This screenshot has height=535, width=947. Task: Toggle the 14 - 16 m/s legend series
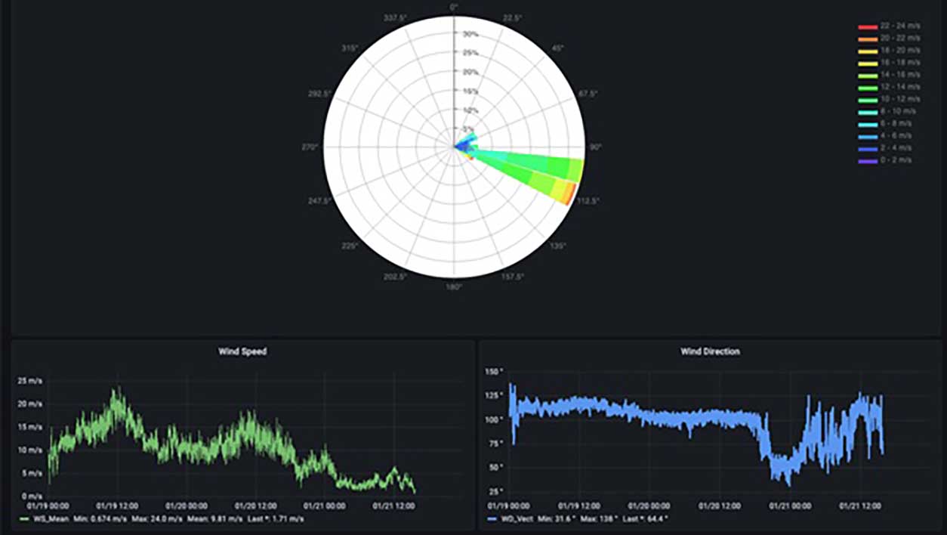899,75
